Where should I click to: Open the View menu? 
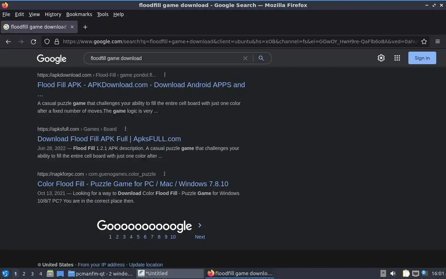click(x=34, y=14)
